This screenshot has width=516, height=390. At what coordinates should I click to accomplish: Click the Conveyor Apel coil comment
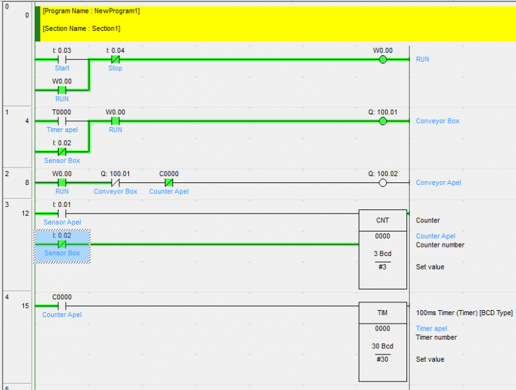439,182
